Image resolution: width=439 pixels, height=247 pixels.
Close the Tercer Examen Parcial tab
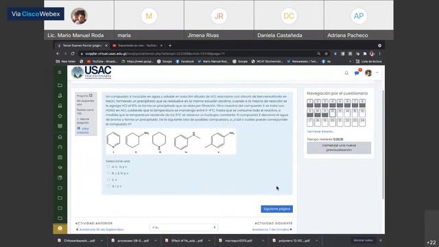pos(106,45)
